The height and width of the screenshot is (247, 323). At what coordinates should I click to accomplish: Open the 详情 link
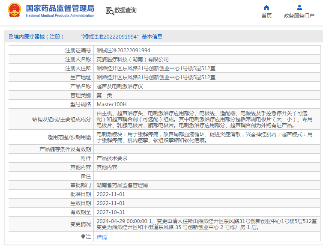coord(102,237)
